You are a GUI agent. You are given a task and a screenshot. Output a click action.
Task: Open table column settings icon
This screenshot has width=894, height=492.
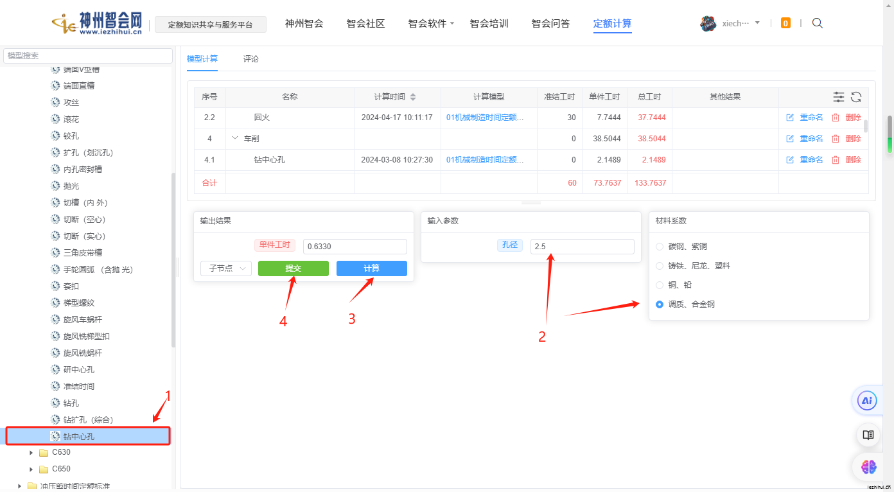click(839, 97)
